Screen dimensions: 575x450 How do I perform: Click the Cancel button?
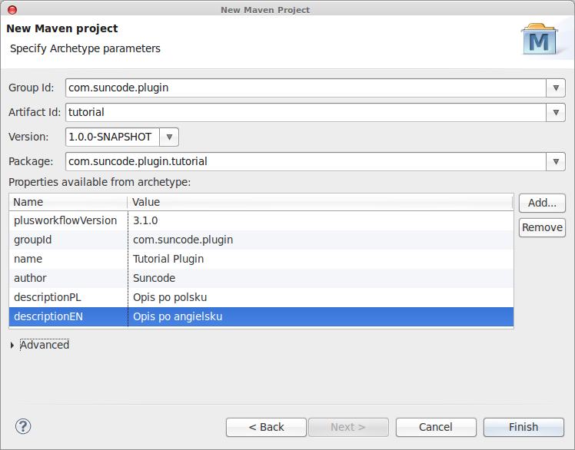[x=436, y=427]
